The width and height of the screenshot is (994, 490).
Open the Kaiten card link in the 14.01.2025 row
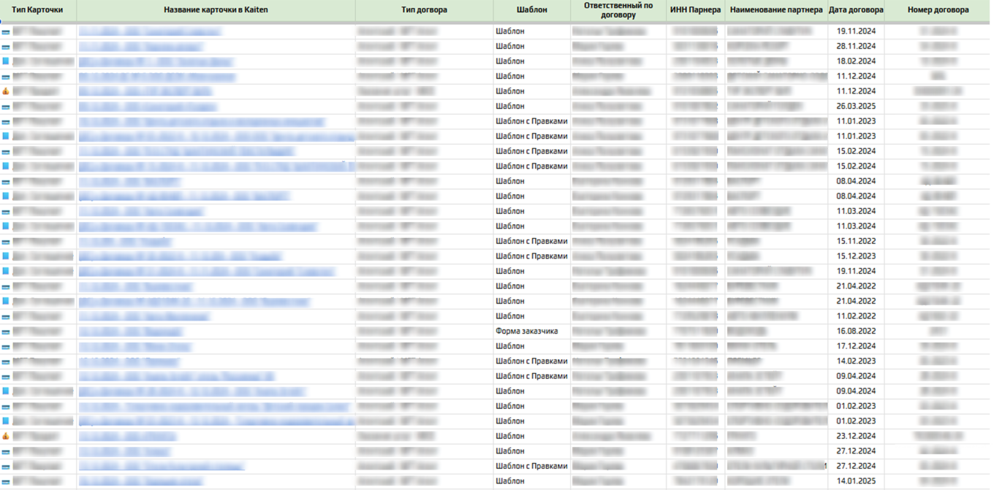(x=140, y=481)
